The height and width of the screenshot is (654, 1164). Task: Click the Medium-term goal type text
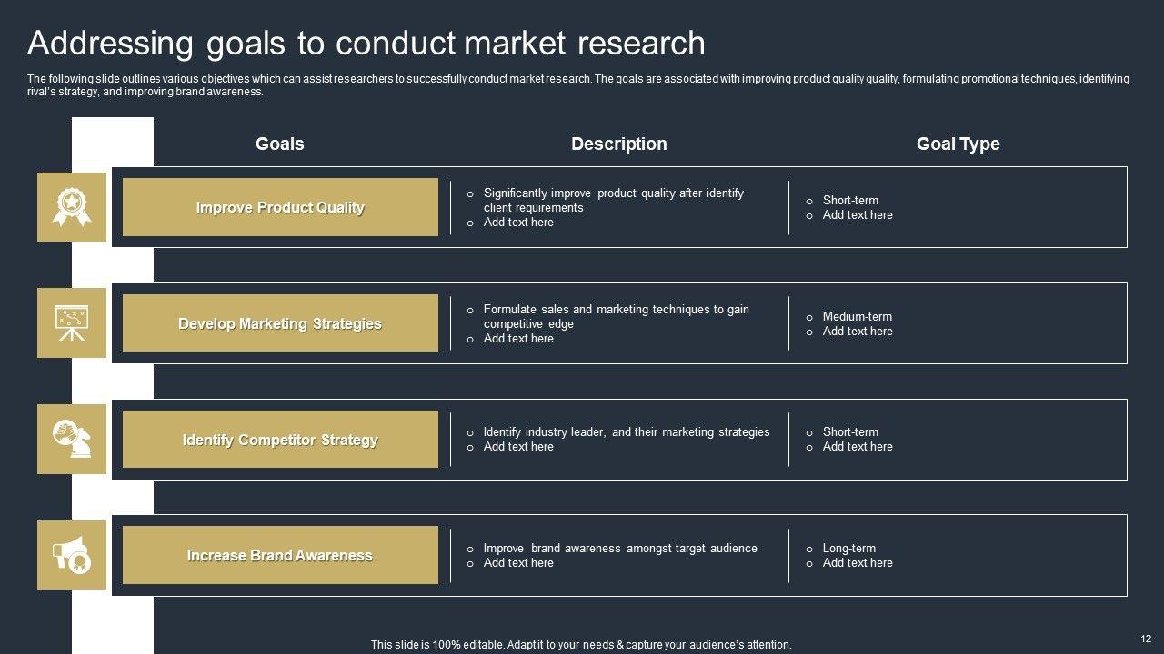tap(857, 316)
